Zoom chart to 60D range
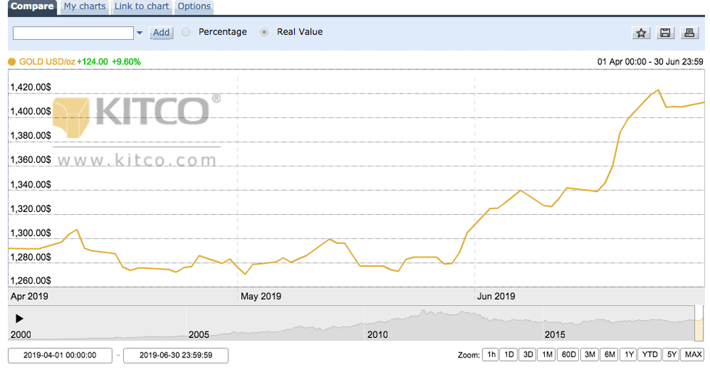710x372 pixels. click(x=568, y=355)
